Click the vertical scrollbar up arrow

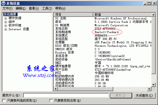[x=153, y=15]
